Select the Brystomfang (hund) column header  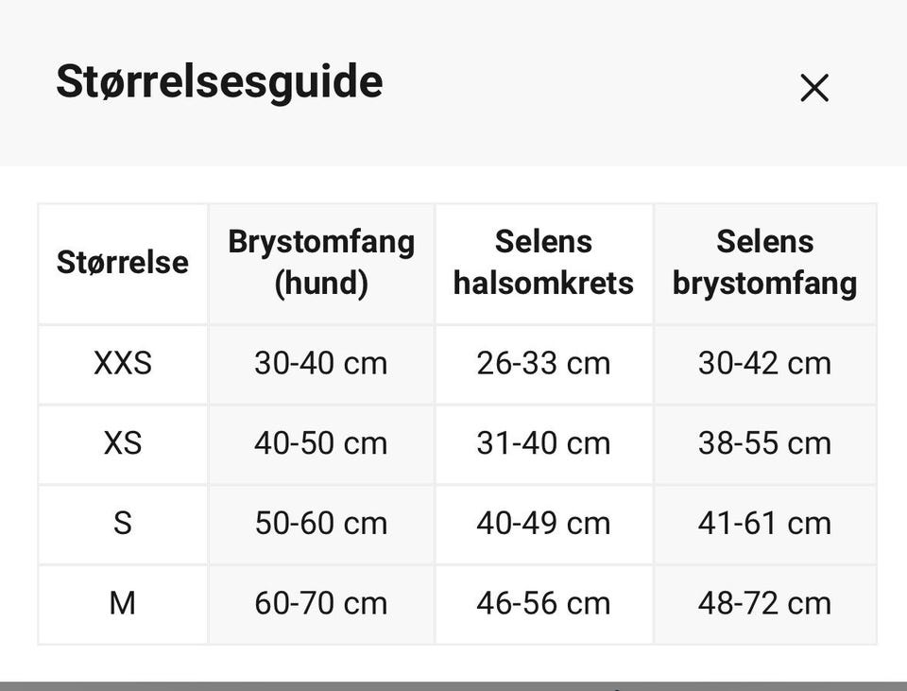pyautogui.click(x=321, y=264)
